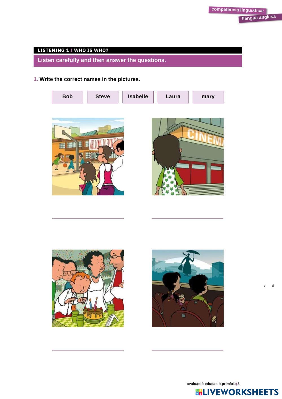Click answer line under theater picture

(x=188, y=350)
